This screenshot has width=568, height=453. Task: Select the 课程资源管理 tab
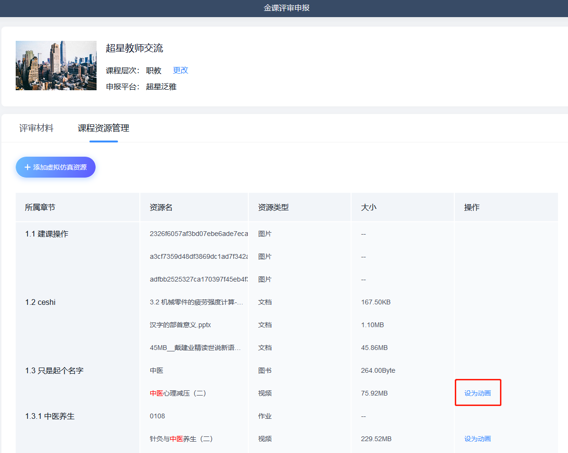tap(103, 128)
